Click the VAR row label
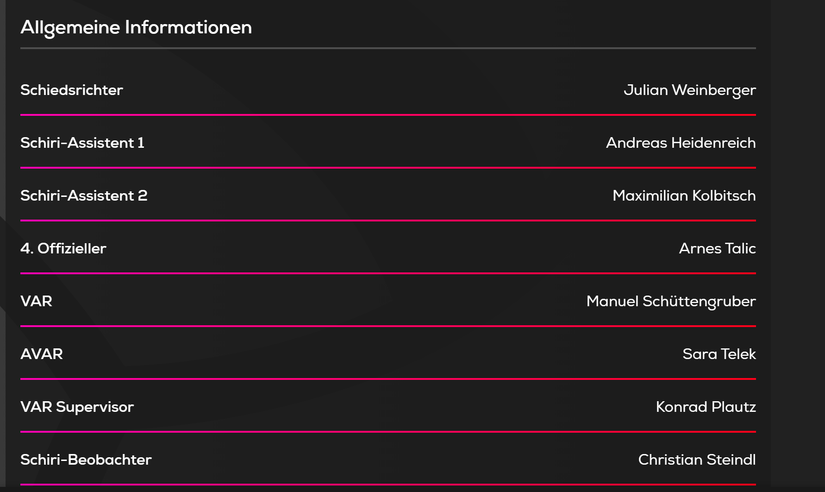The width and height of the screenshot is (825, 492). 37,301
